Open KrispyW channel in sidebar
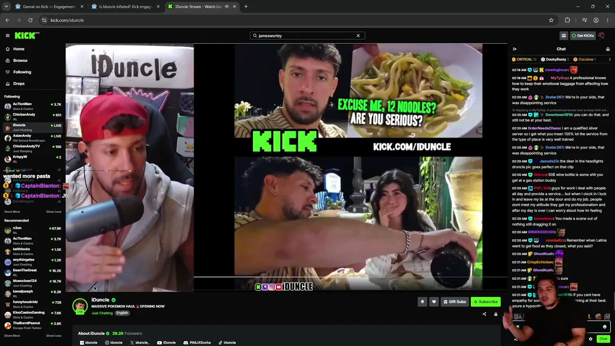The height and width of the screenshot is (346, 615). (x=33, y=159)
